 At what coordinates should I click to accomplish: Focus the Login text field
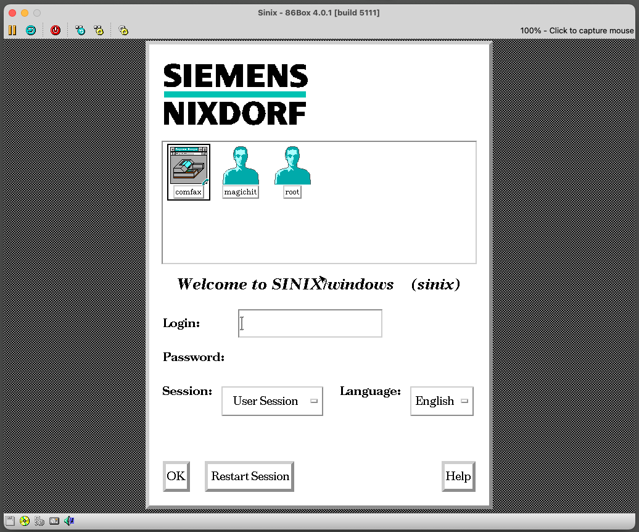pos(310,323)
